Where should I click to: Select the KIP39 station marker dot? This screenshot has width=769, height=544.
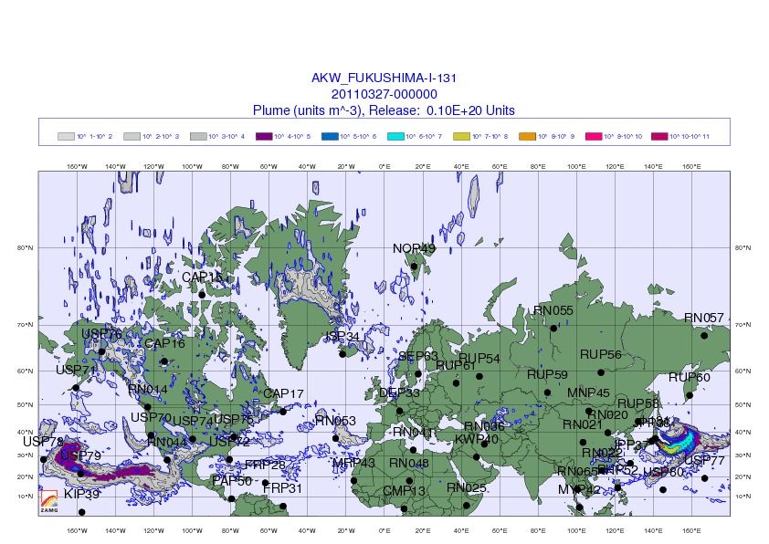coord(82,512)
